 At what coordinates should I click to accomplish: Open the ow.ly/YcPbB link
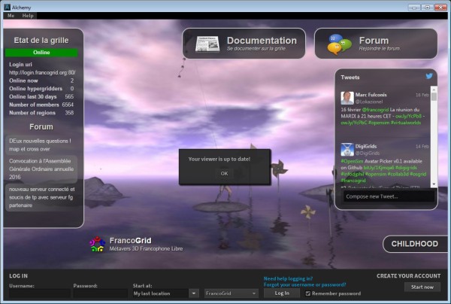[x=408, y=116]
